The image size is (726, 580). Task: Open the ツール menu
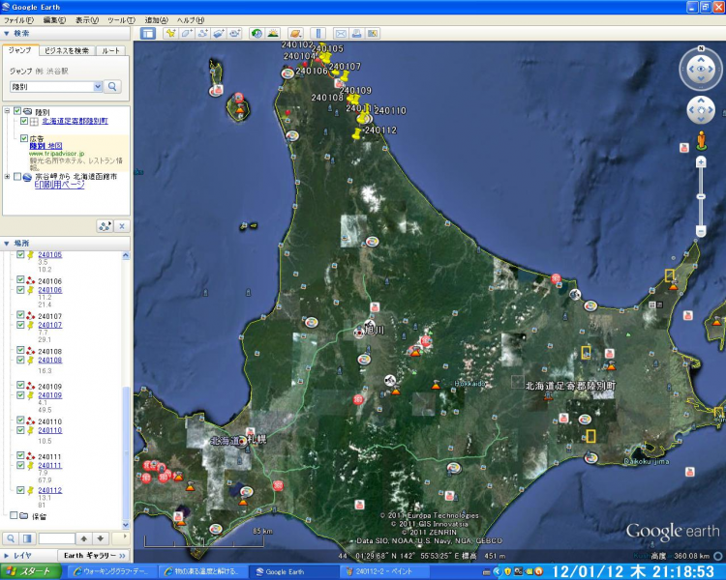[122, 19]
